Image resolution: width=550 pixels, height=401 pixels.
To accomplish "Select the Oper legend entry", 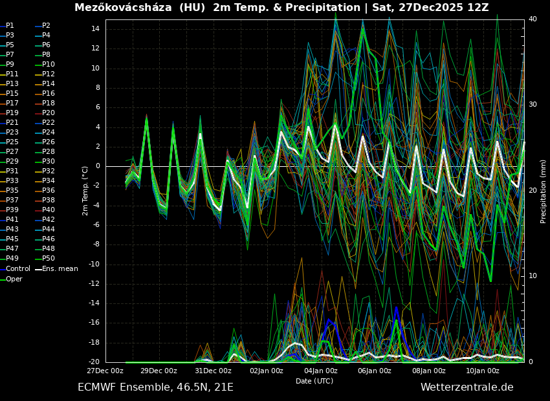I will click(x=14, y=279).
